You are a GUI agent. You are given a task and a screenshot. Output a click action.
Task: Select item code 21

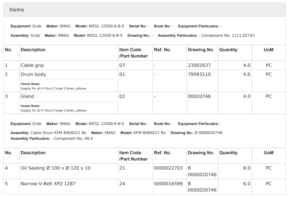(x=122, y=168)
